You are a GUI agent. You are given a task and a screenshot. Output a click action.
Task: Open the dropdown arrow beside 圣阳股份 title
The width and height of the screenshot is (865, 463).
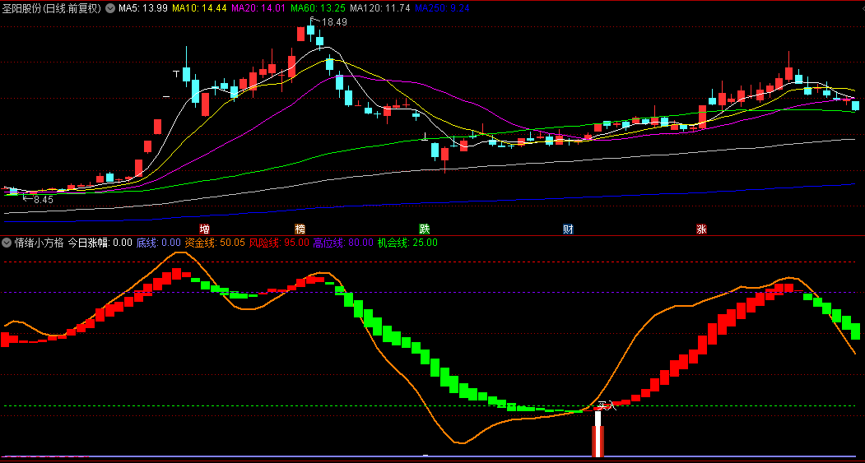coord(109,8)
